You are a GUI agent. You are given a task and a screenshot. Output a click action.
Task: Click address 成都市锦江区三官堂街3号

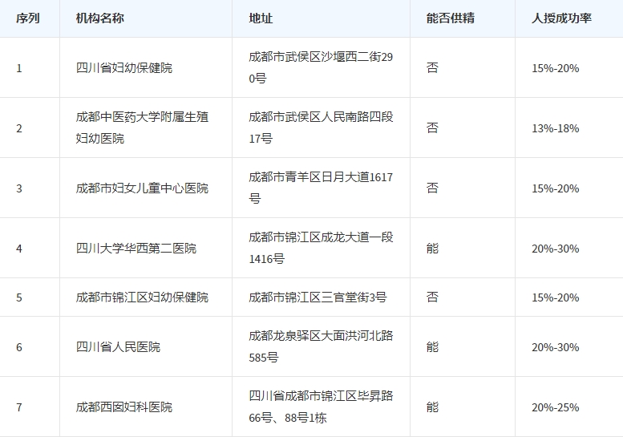[318, 297]
